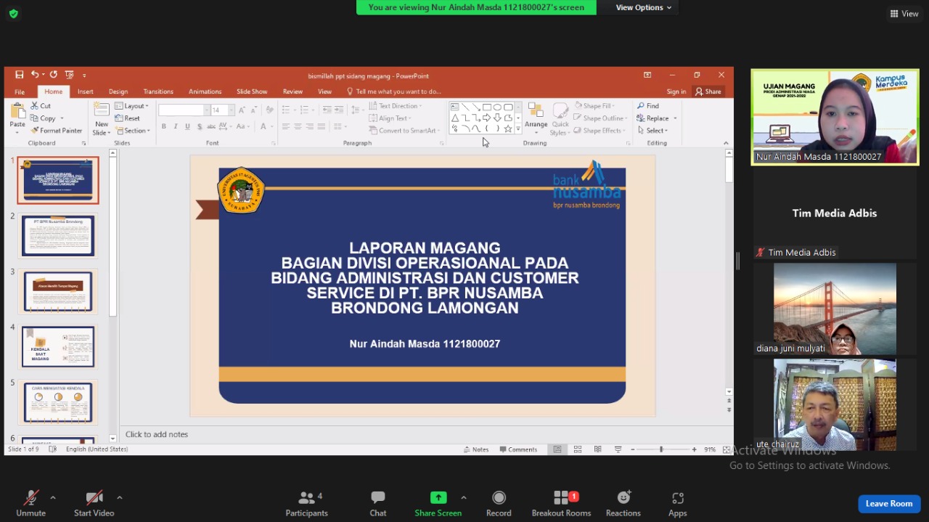The height and width of the screenshot is (522, 929).
Task: Switch to the Slide Show tab
Action: [x=252, y=91]
